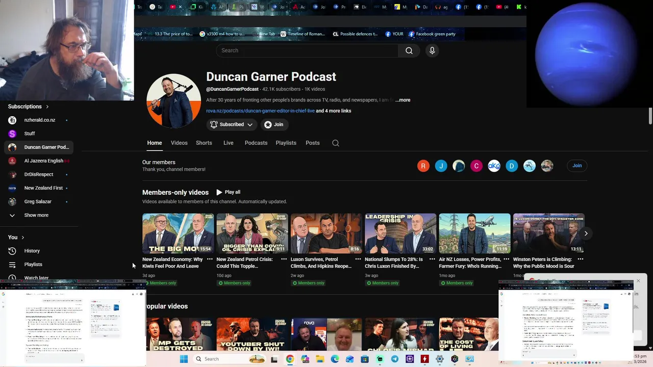Open options for National Slumps To 28% video
Image resolution: width=653 pixels, height=367 pixels.
pos(432,259)
